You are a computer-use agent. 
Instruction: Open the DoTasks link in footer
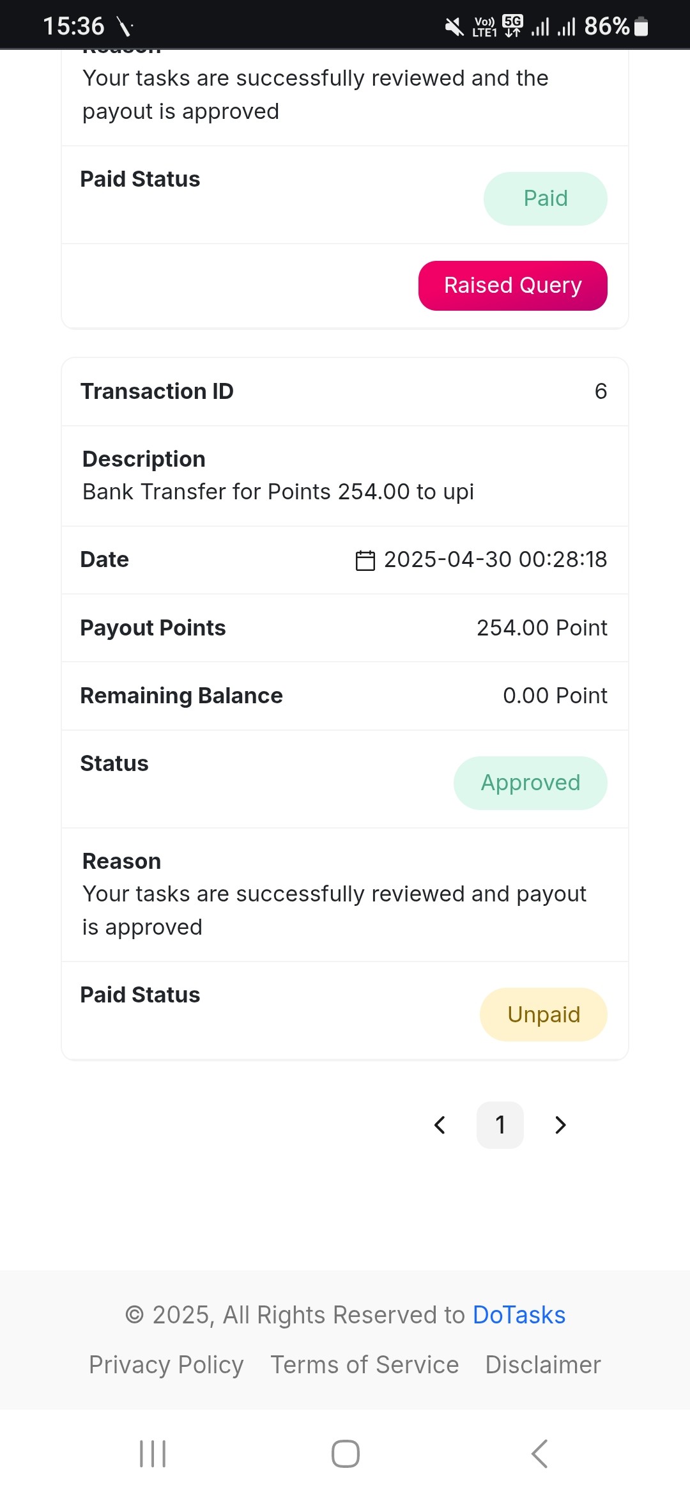519,1315
